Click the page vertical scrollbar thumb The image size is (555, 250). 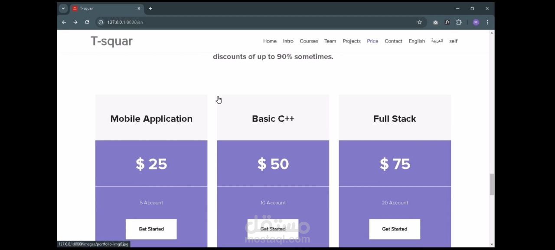(x=492, y=184)
